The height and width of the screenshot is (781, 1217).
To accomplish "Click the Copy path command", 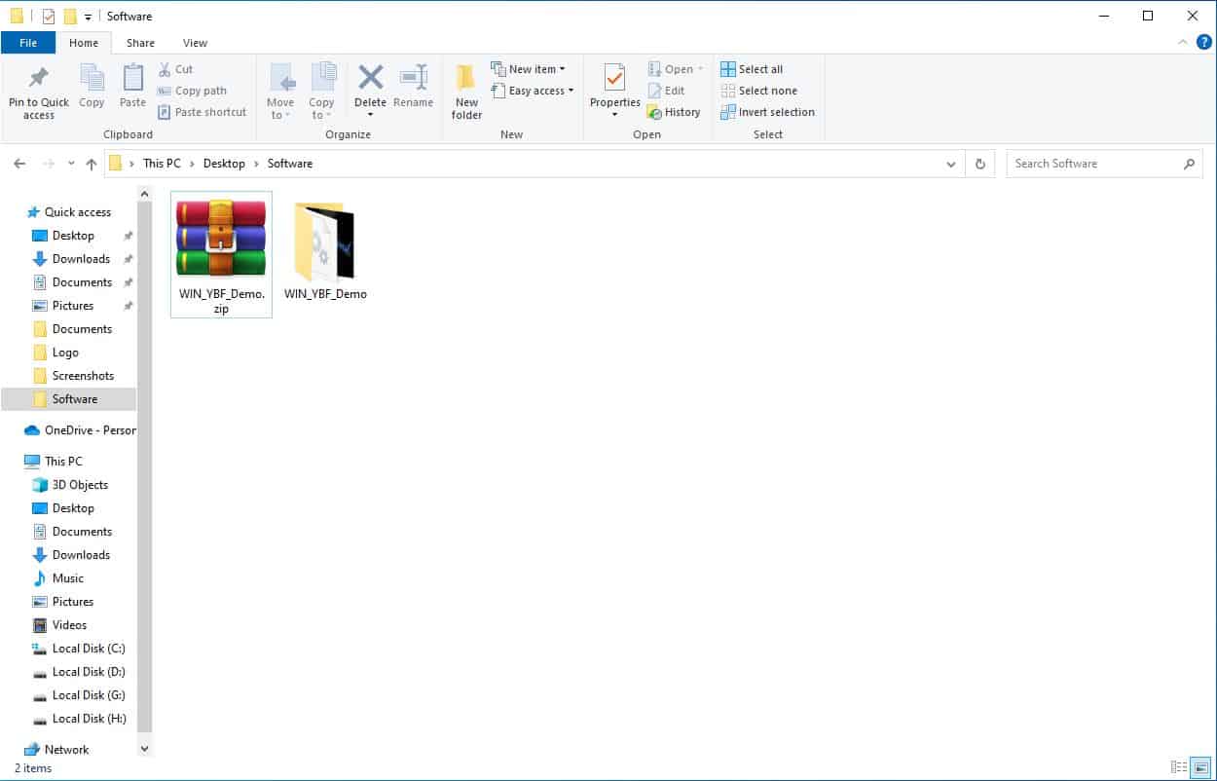I will (x=192, y=91).
